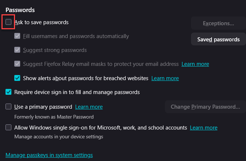Screen dimensions: 246x161
Task: Enable Use a primary password checkbox
Action: click(x=9, y=107)
